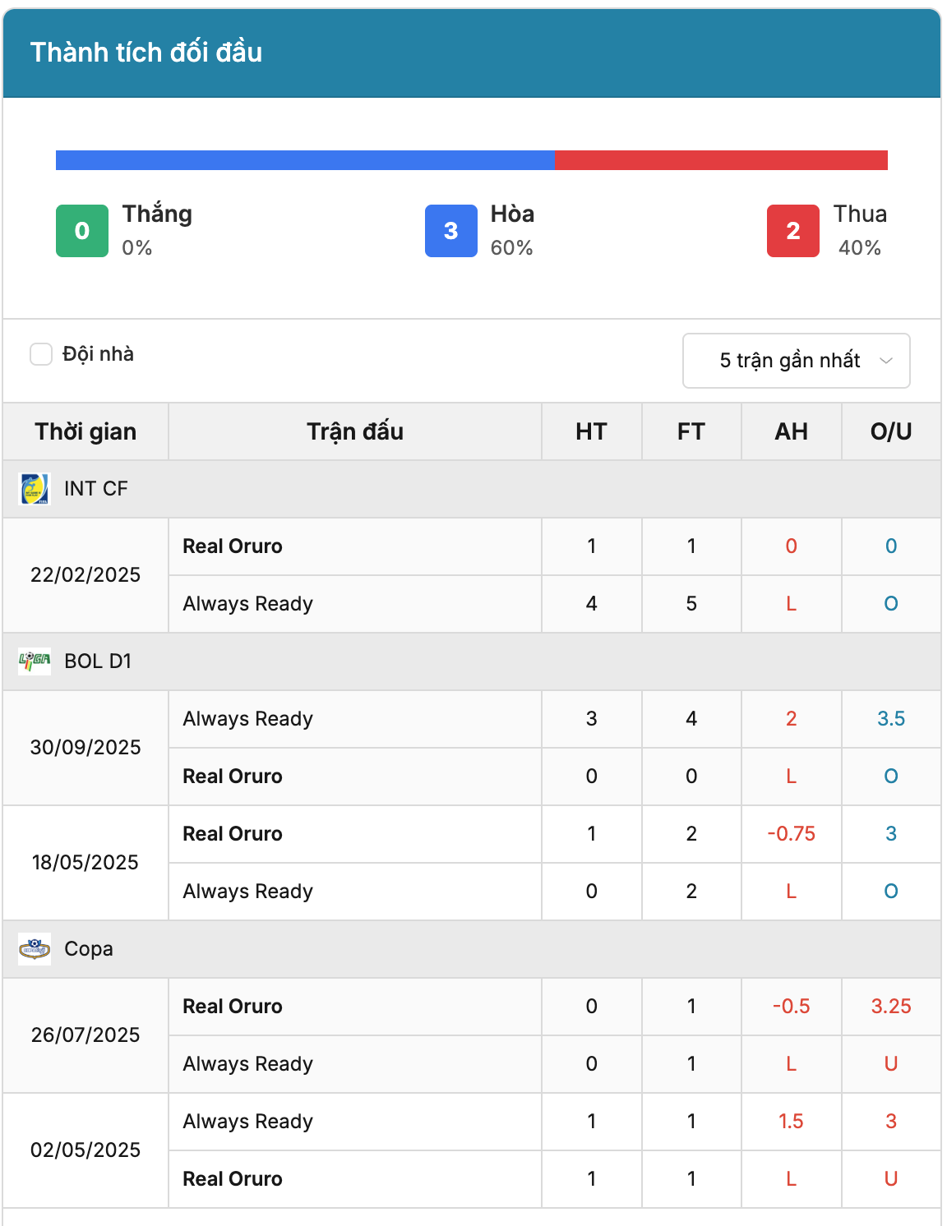Click the BOL D1 Liga logo icon
Screen dimensions: 947x1226
tap(35, 661)
